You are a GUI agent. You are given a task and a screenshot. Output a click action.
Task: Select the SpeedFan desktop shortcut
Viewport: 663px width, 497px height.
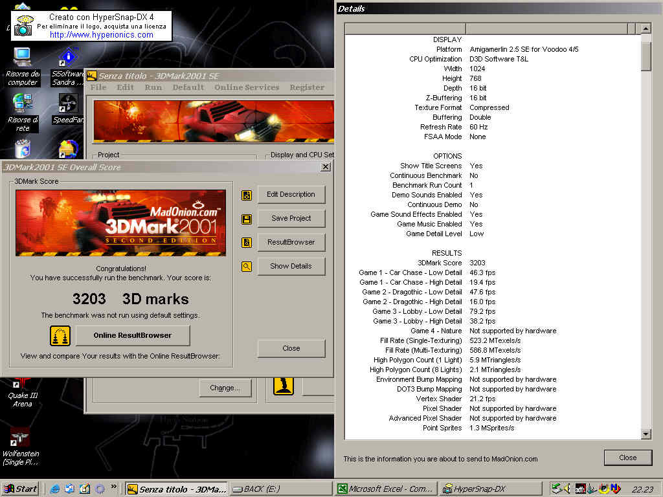pyautogui.click(x=68, y=109)
